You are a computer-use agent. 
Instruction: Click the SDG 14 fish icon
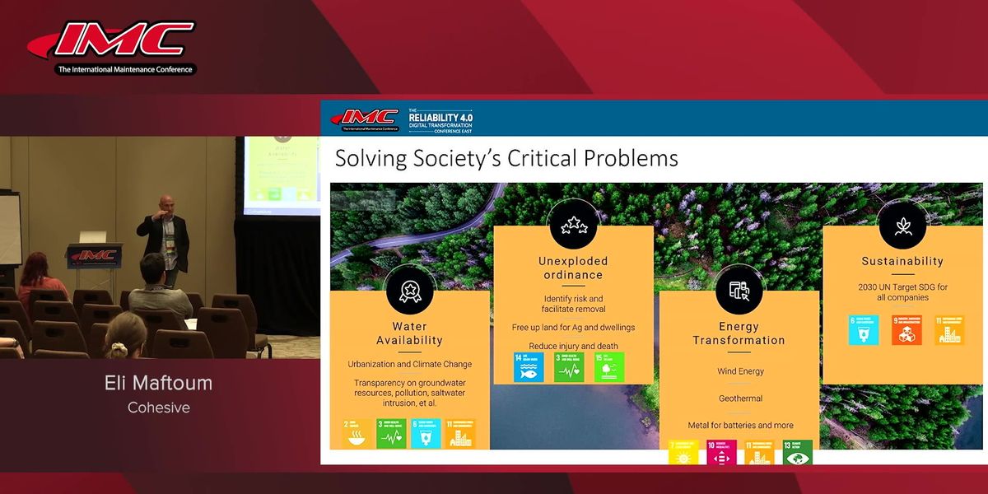tap(529, 367)
